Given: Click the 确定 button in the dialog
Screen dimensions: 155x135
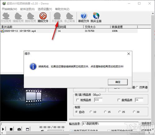Looking at the screenshot, I should (x=118, y=82).
